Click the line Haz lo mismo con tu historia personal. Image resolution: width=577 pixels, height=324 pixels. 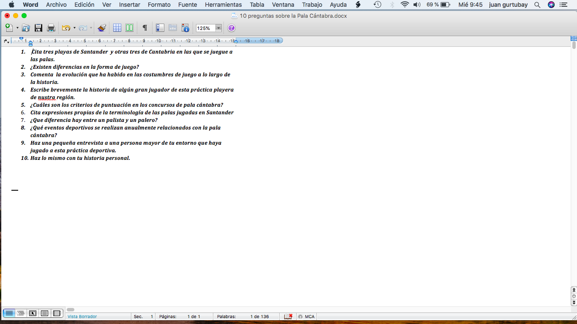point(80,158)
